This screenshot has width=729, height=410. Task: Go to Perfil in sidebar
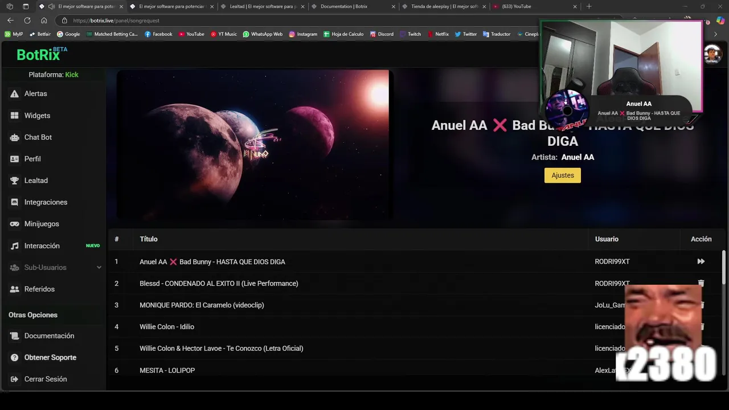tap(32, 159)
